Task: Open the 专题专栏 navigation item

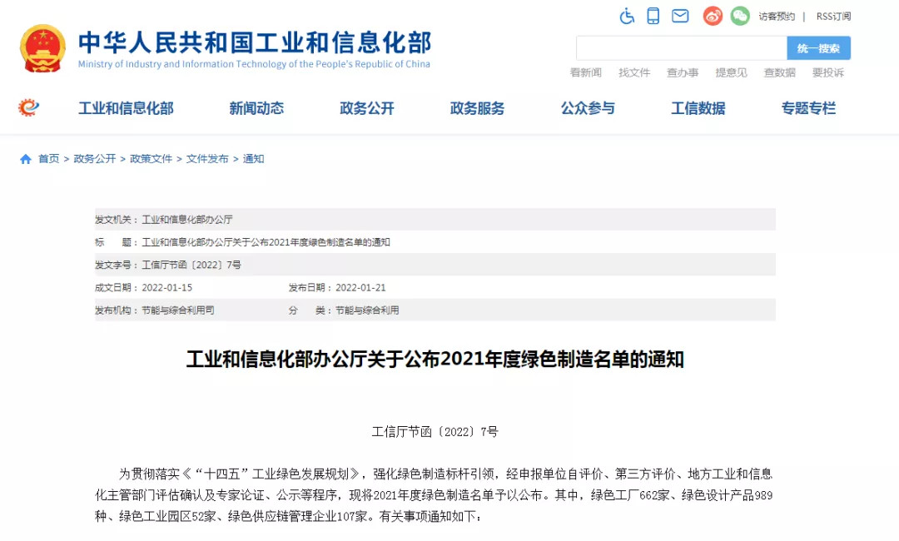Action: (x=808, y=108)
